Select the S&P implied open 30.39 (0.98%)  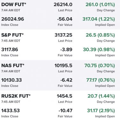(x=99, y=50)
